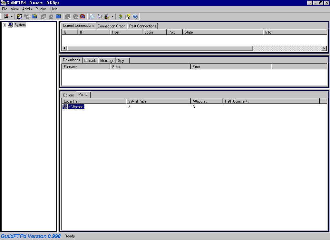Click the Path Comments column header
The height and width of the screenshot is (240, 330).
point(271,101)
